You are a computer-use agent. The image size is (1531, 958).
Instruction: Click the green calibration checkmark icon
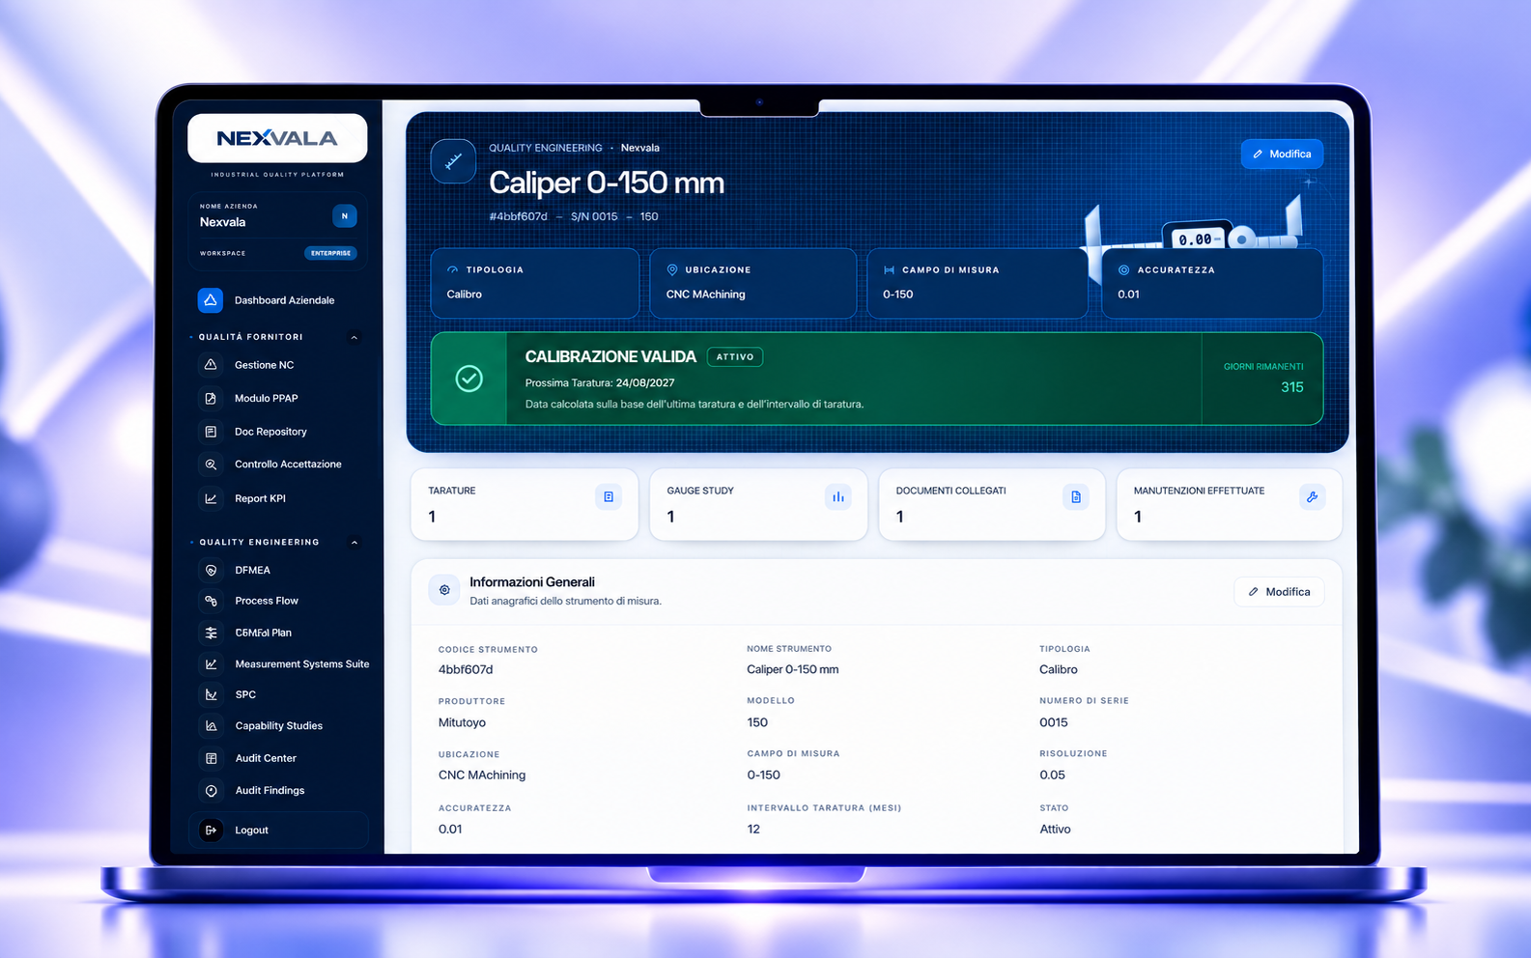point(469,379)
